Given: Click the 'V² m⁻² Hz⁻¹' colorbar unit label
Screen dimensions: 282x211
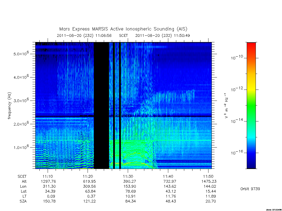Looking at the screenshot, I should point(226,105).
